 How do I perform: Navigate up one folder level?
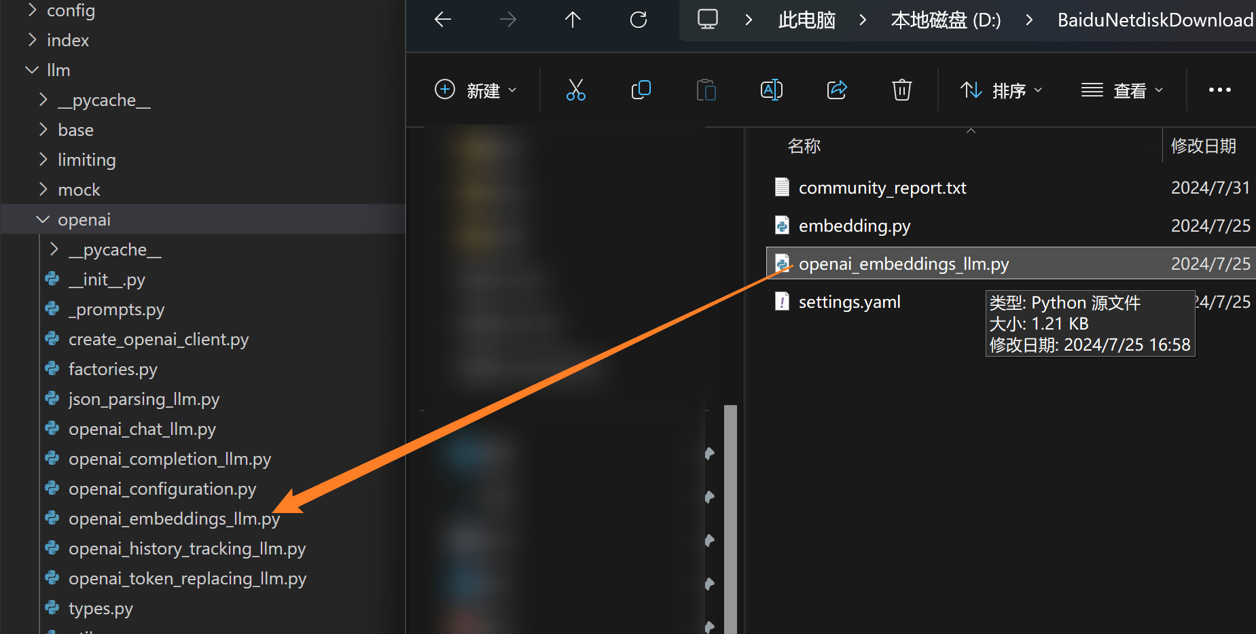(x=573, y=20)
